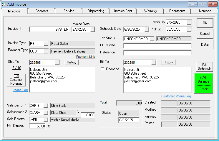219x141 pixels.
Task: Open the Service tab
Action: 69,11
